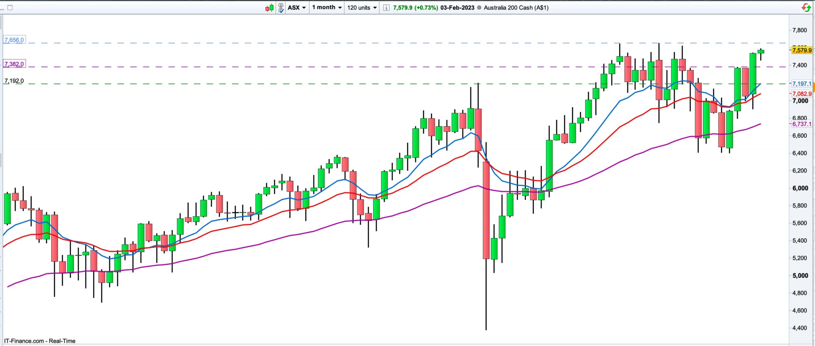Click the IT-Finance.com Real-Time label
815x346 pixels.
(x=40, y=341)
